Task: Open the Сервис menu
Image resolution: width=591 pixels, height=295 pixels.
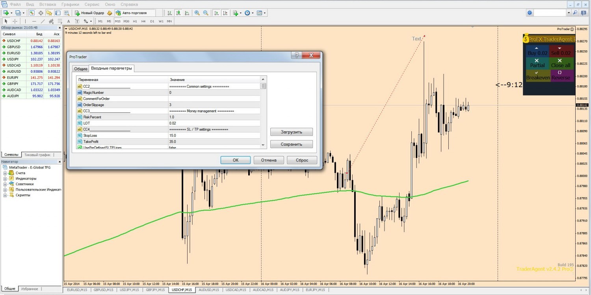Action: pyautogui.click(x=92, y=4)
